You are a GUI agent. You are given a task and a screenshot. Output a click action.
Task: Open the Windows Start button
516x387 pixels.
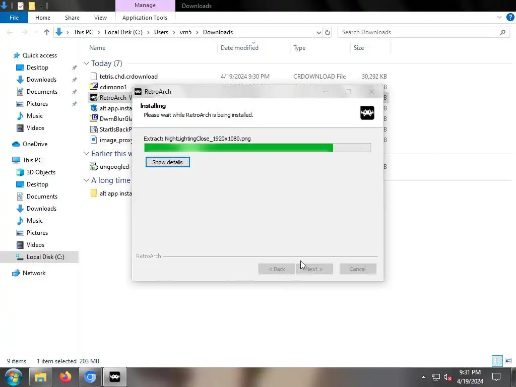pos(13,377)
